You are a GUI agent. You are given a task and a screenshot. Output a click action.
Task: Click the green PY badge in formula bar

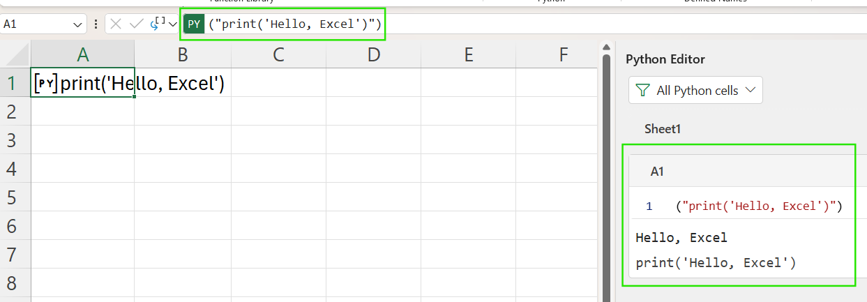point(194,24)
